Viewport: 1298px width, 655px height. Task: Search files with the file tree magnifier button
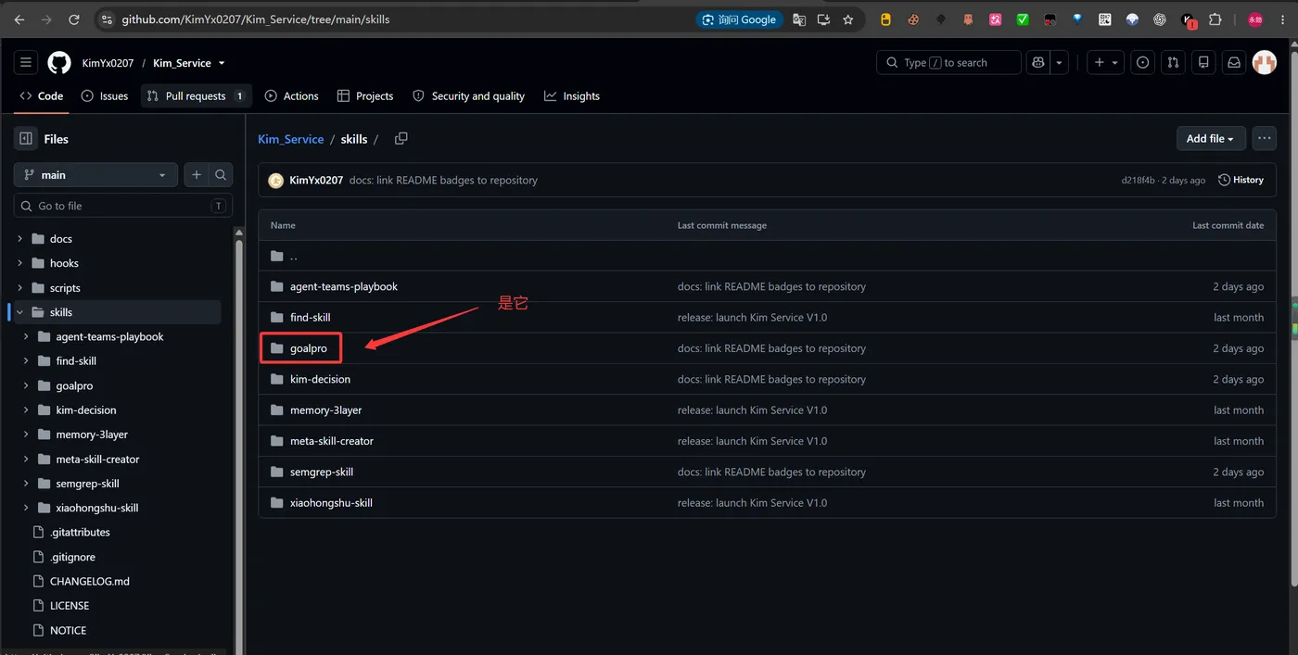(221, 174)
